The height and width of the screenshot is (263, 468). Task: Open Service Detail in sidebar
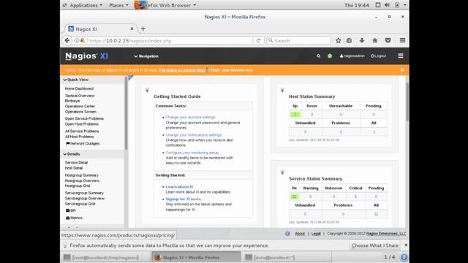pyautogui.click(x=76, y=162)
